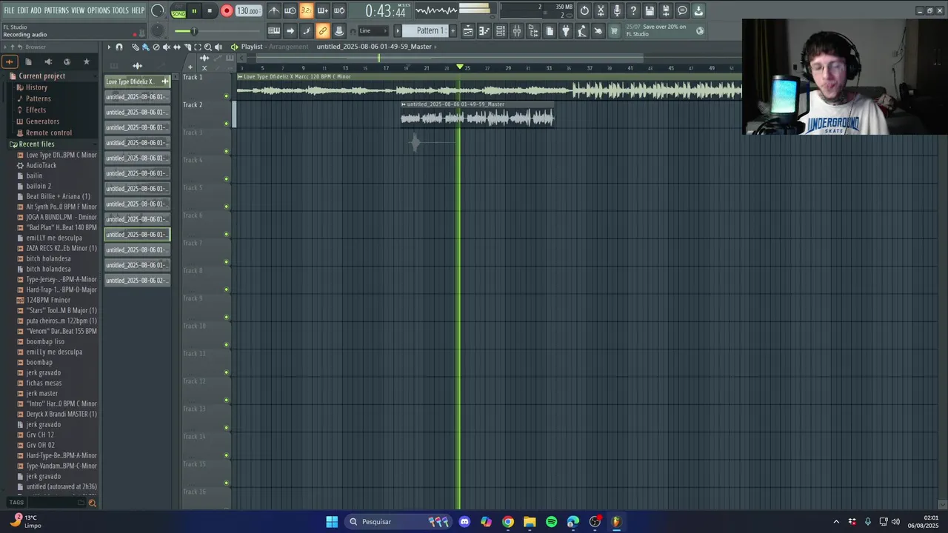Select the Playback speaker tool in playlist
Viewport: 948px width, 533px height.
(218, 47)
